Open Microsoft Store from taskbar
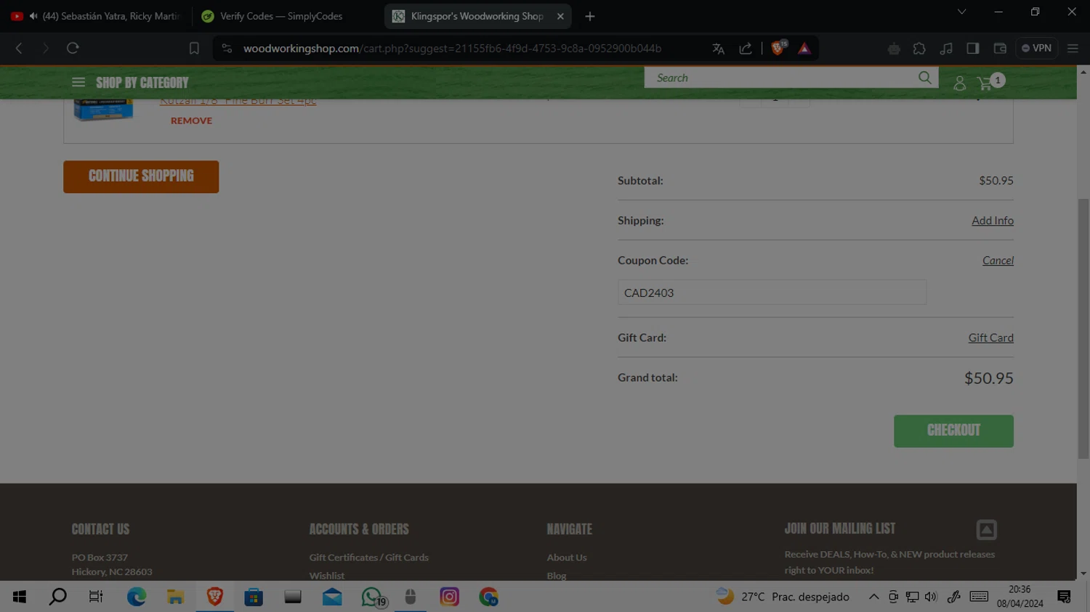Viewport: 1090px width, 612px height. coord(254,597)
